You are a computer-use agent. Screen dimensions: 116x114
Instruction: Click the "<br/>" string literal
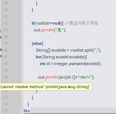(85, 77)
